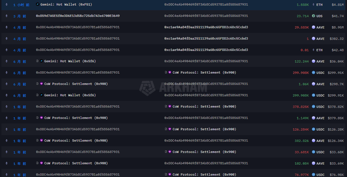Open the CoW Protocol: Settlement sender in the 1.06K AAVE row
Image resolution: width=347 pixels, height=177 pixels.
76,84
